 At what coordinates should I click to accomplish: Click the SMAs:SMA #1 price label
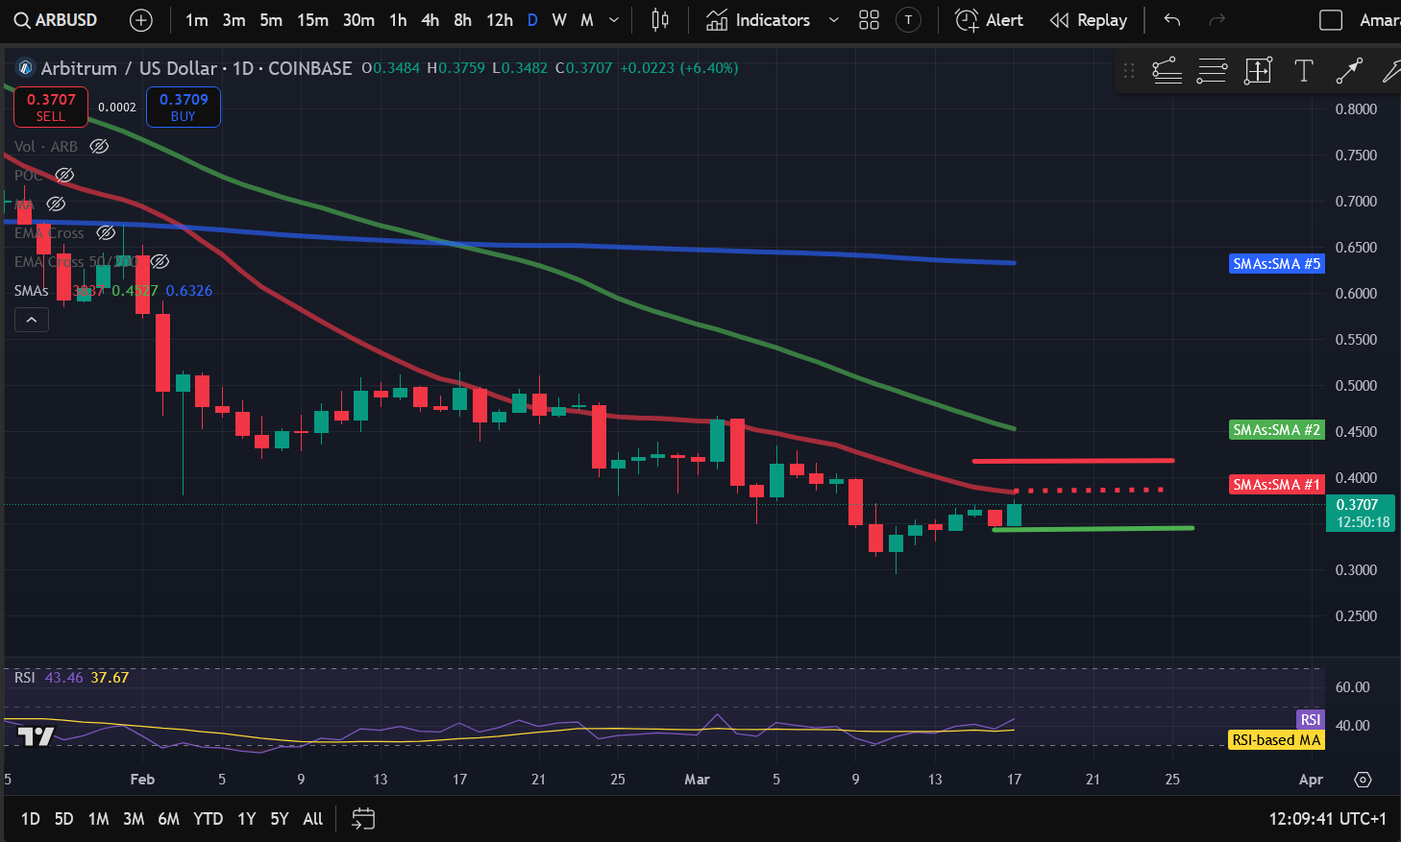click(x=1277, y=485)
